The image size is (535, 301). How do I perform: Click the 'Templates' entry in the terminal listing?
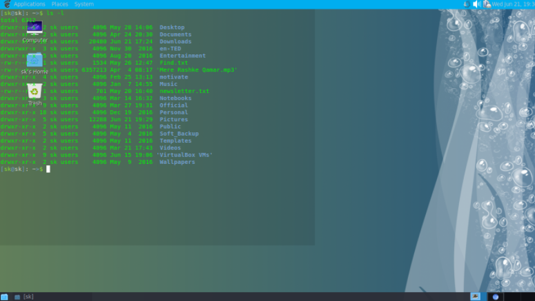(175, 141)
